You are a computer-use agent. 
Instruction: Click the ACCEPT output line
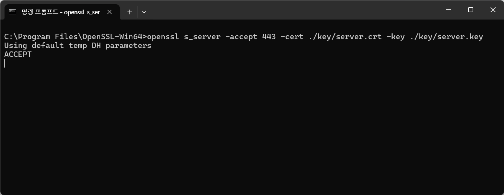(x=18, y=55)
